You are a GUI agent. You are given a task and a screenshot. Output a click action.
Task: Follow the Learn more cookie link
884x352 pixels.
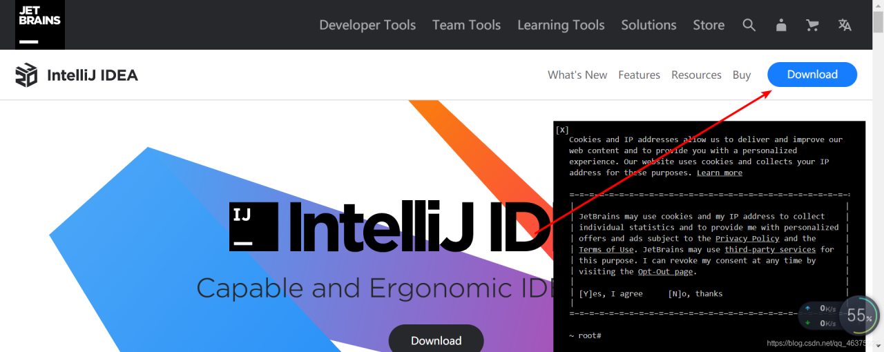720,173
